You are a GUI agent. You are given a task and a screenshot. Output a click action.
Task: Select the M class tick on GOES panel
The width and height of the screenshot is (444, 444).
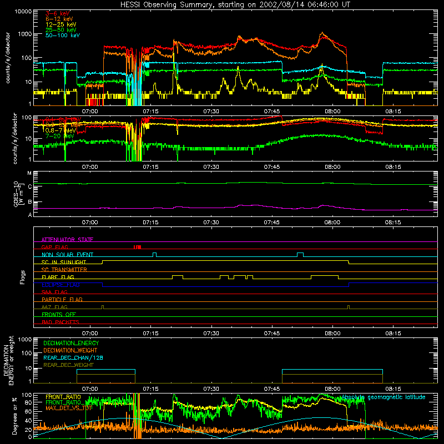(x=29, y=173)
